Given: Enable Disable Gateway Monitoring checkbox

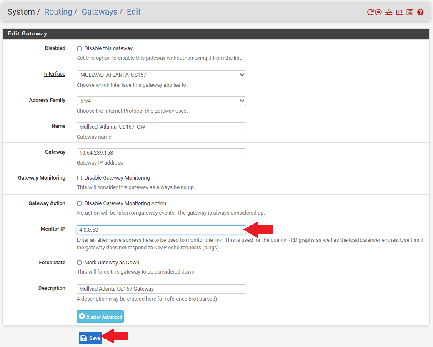Looking at the screenshot, I should tap(79, 178).
